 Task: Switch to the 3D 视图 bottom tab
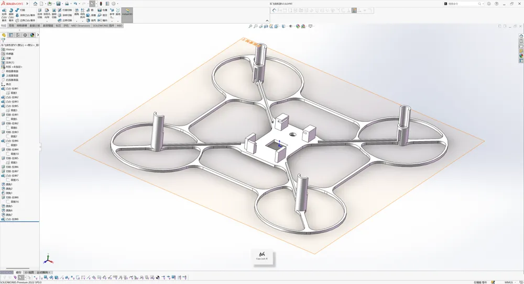29,272
